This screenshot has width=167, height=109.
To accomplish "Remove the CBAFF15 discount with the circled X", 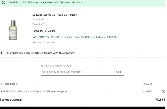I will [x=163, y=92].
